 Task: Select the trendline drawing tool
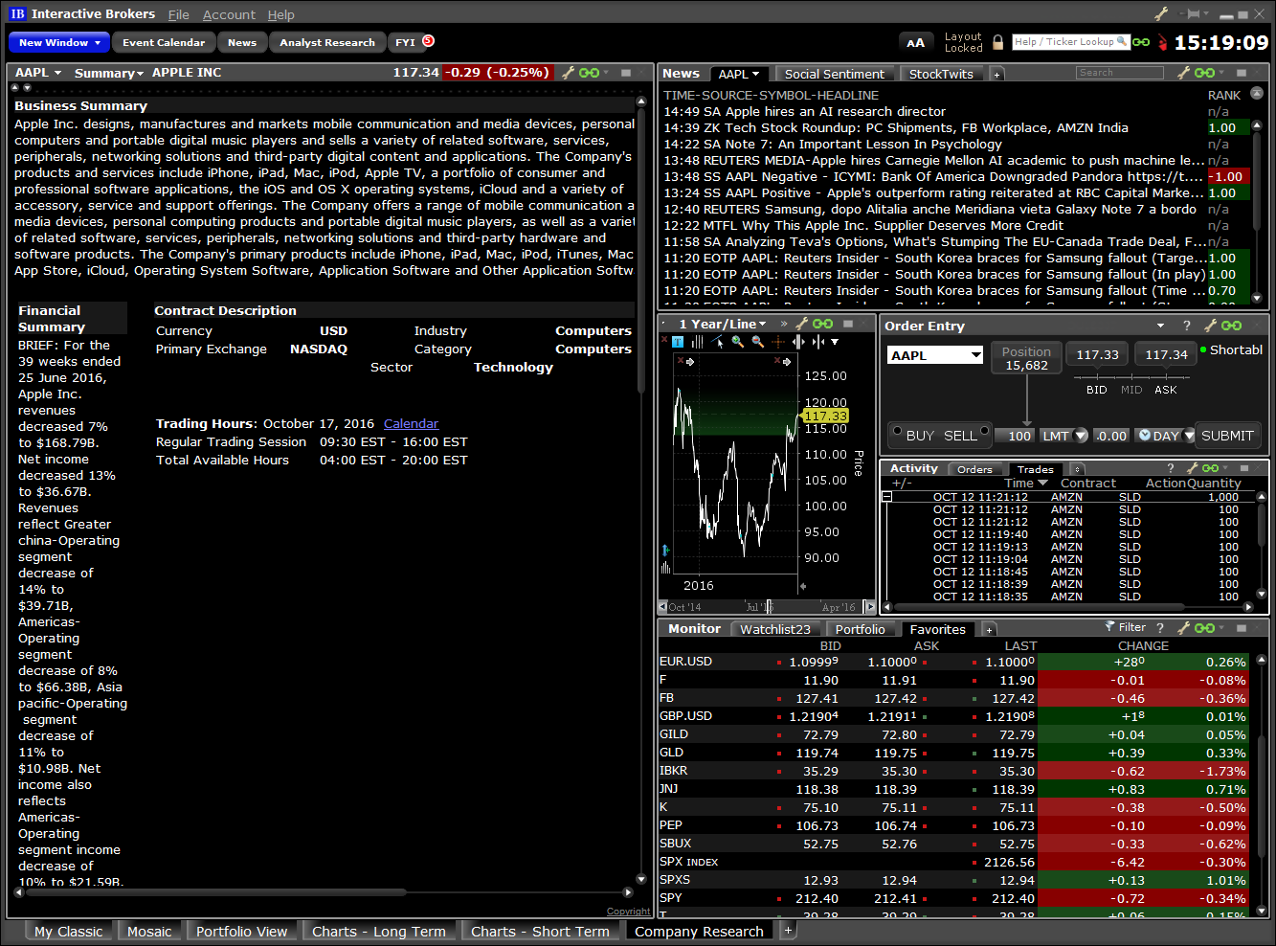click(716, 340)
